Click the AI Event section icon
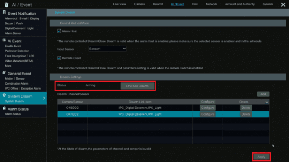 [4, 41]
